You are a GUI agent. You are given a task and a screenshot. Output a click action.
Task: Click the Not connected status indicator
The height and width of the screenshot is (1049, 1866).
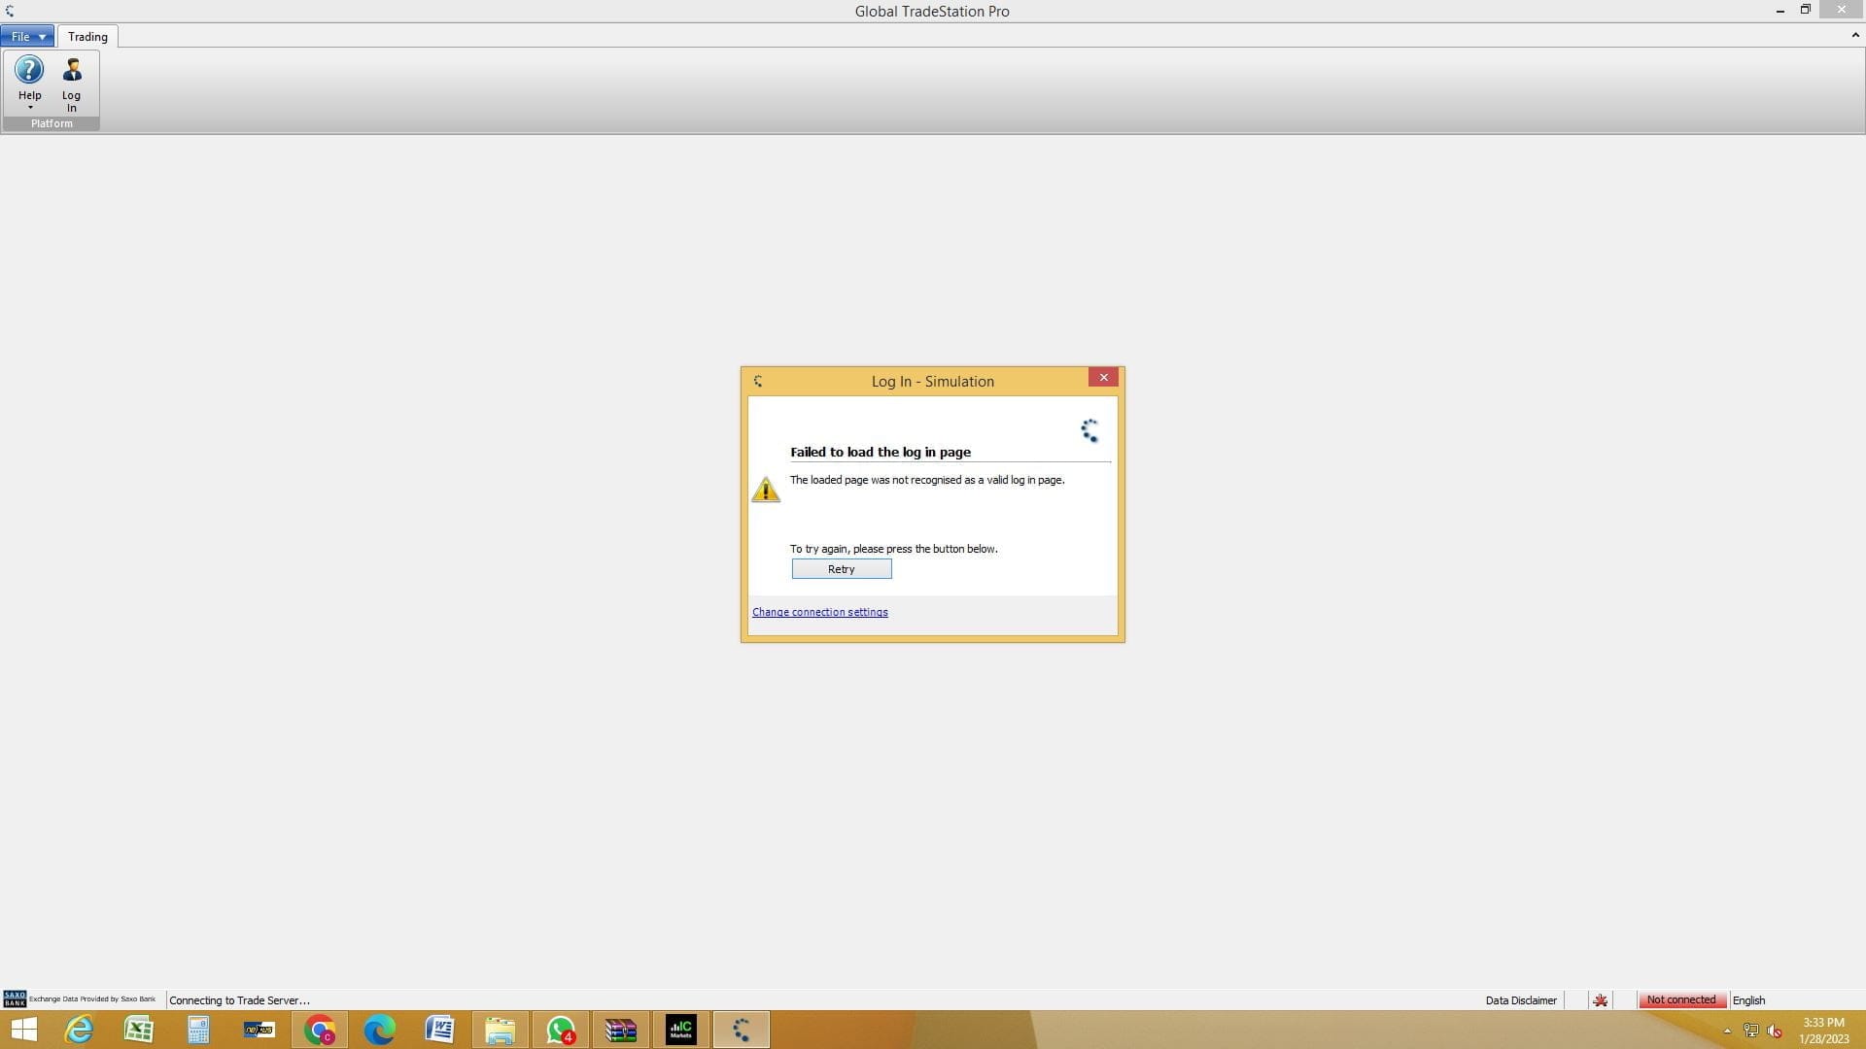(x=1680, y=1000)
